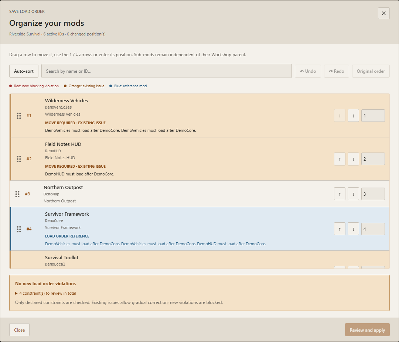Move Field Notes HUD up with arrow
The height and width of the screenshot is (342, 399).
tap(340, 159)
